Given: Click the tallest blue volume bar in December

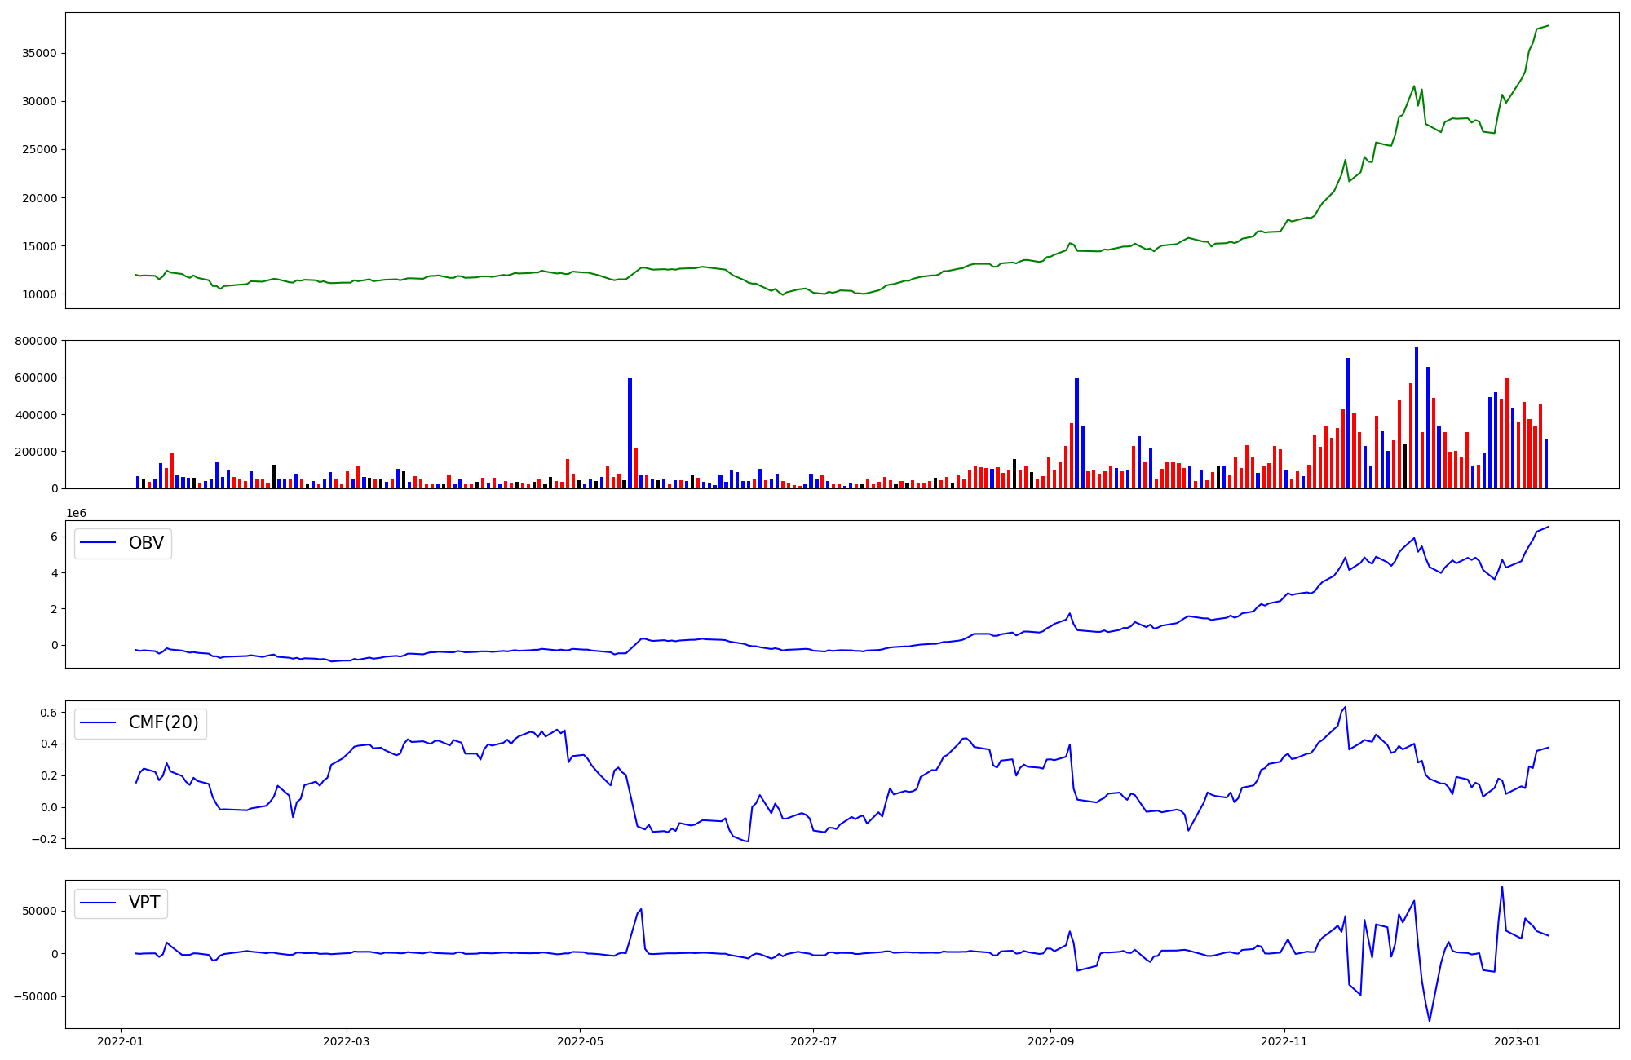Looking at the screenshot, I should 1417,417.
